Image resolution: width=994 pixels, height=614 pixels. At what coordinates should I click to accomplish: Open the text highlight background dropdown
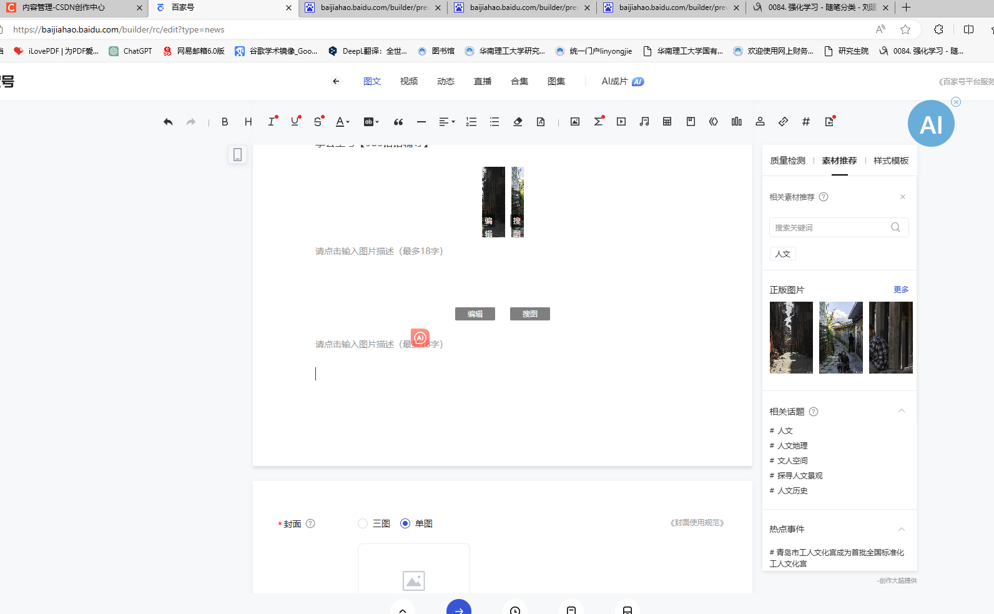pyautogui.click(x=371, y=122)
